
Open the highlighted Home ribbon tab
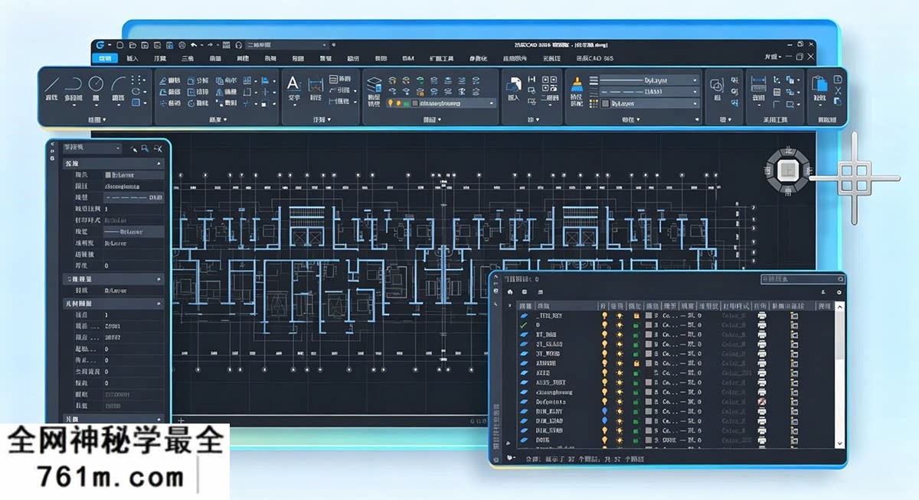click(105, 58)
